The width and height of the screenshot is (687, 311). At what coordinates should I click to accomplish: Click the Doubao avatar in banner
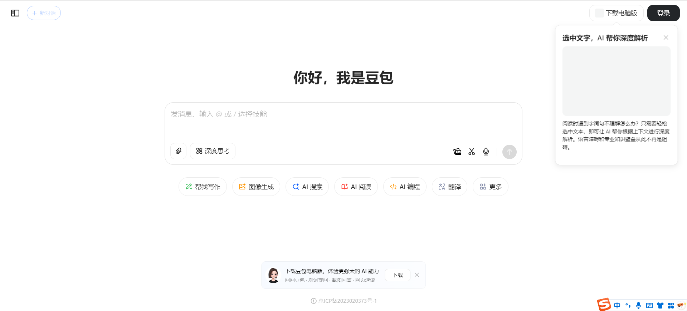tap(273, 275)
